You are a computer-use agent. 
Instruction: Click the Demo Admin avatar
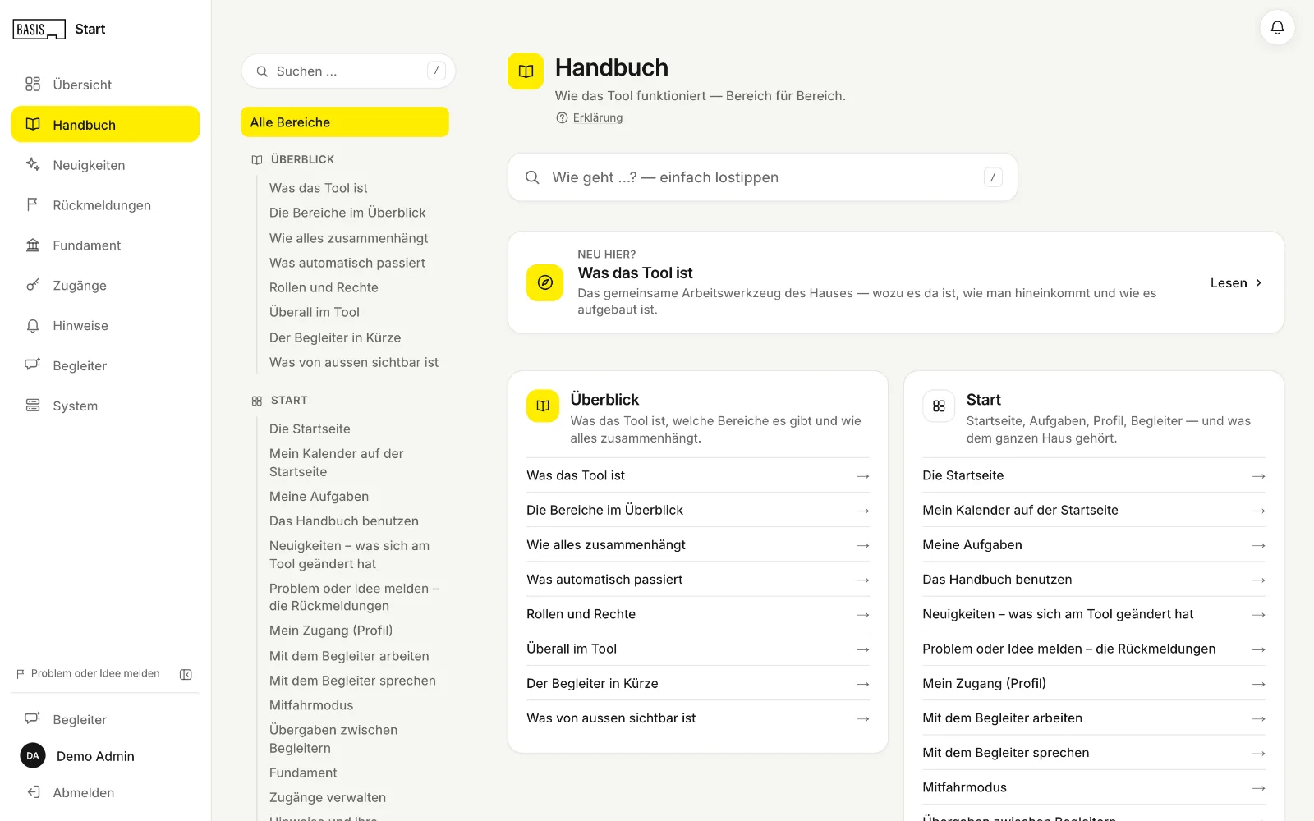coord(33,755)
